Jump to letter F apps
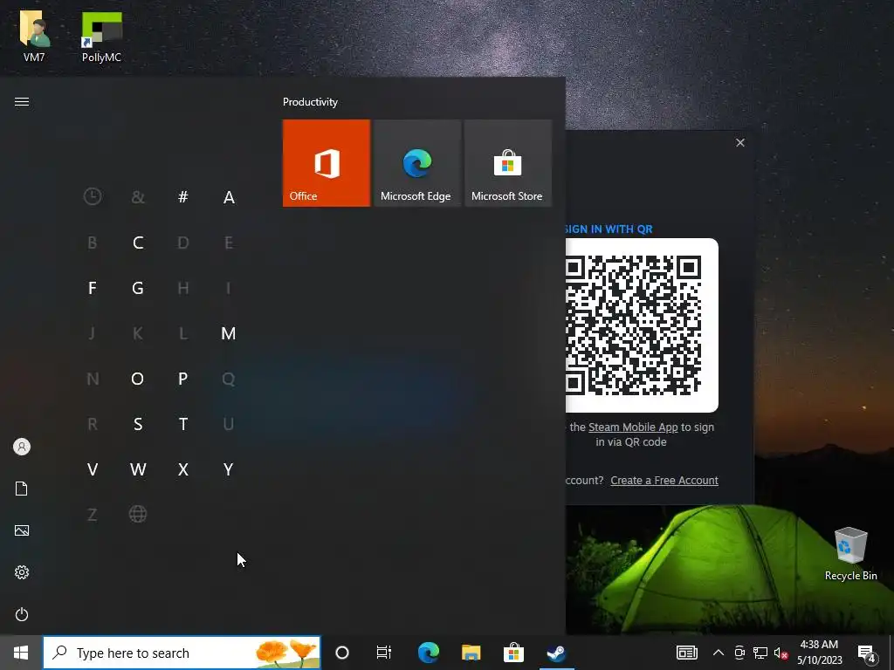 coord(93,288)
